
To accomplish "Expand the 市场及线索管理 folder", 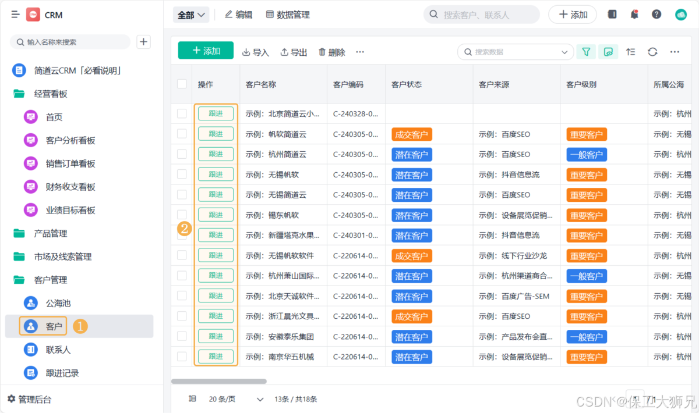I will [63, 257].
